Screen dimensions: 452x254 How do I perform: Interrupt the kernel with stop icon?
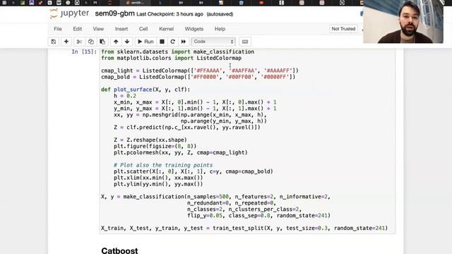(x=162, y=42)
